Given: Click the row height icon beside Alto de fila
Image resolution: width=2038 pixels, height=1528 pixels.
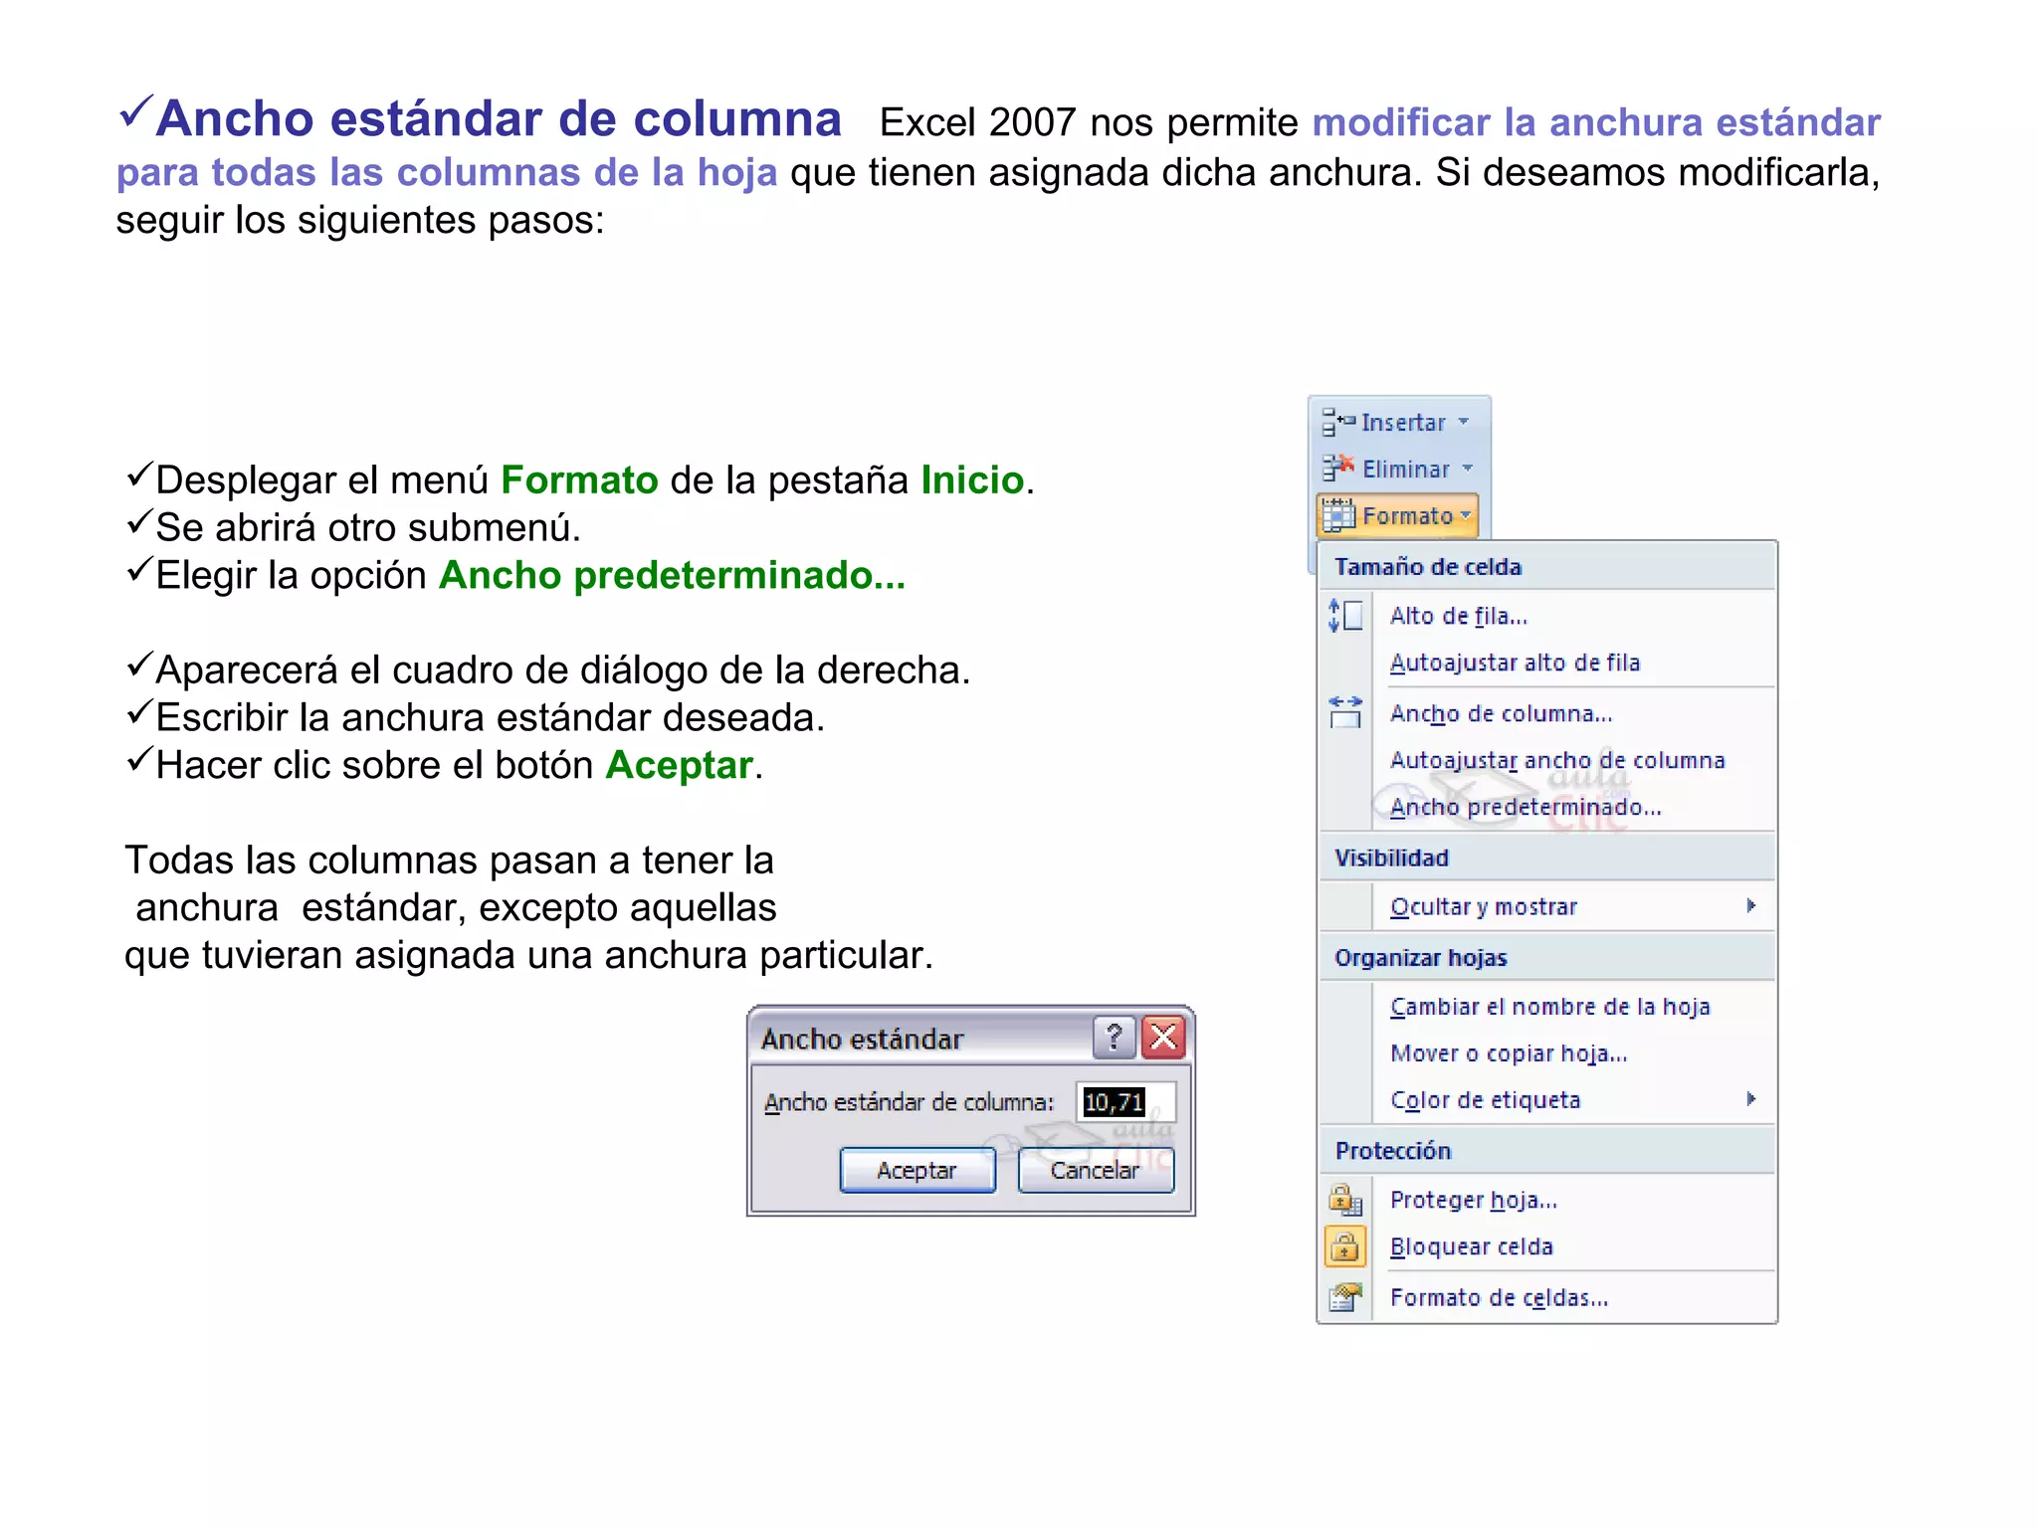Looking at the screenshot, I should (x=1345, y=616).
